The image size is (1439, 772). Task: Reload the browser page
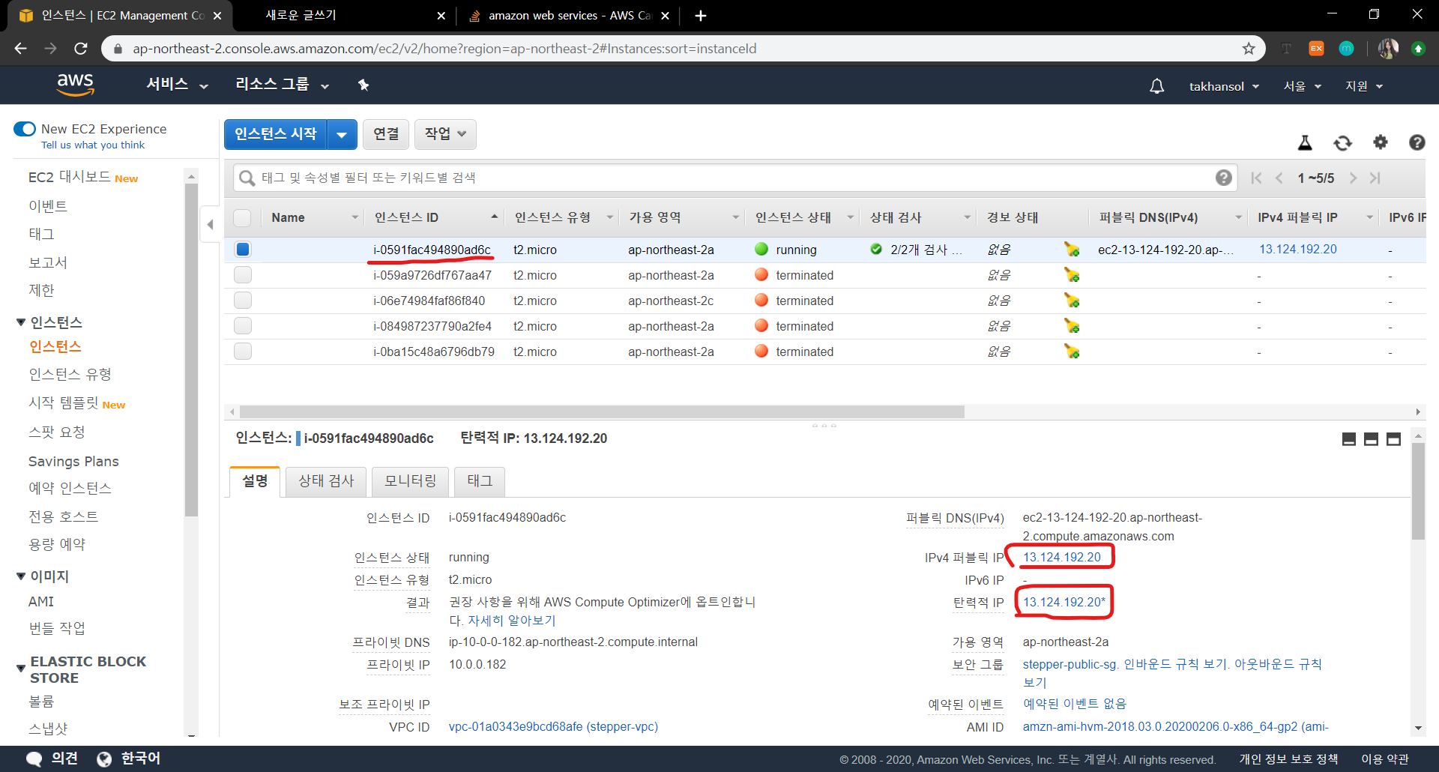click(x=81, y=49)
